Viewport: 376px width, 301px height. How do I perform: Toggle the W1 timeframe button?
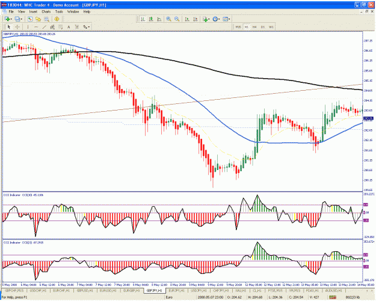click(271, 27)
